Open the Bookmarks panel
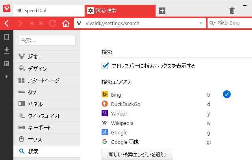The image size is (252, 160). pos(7,37)
